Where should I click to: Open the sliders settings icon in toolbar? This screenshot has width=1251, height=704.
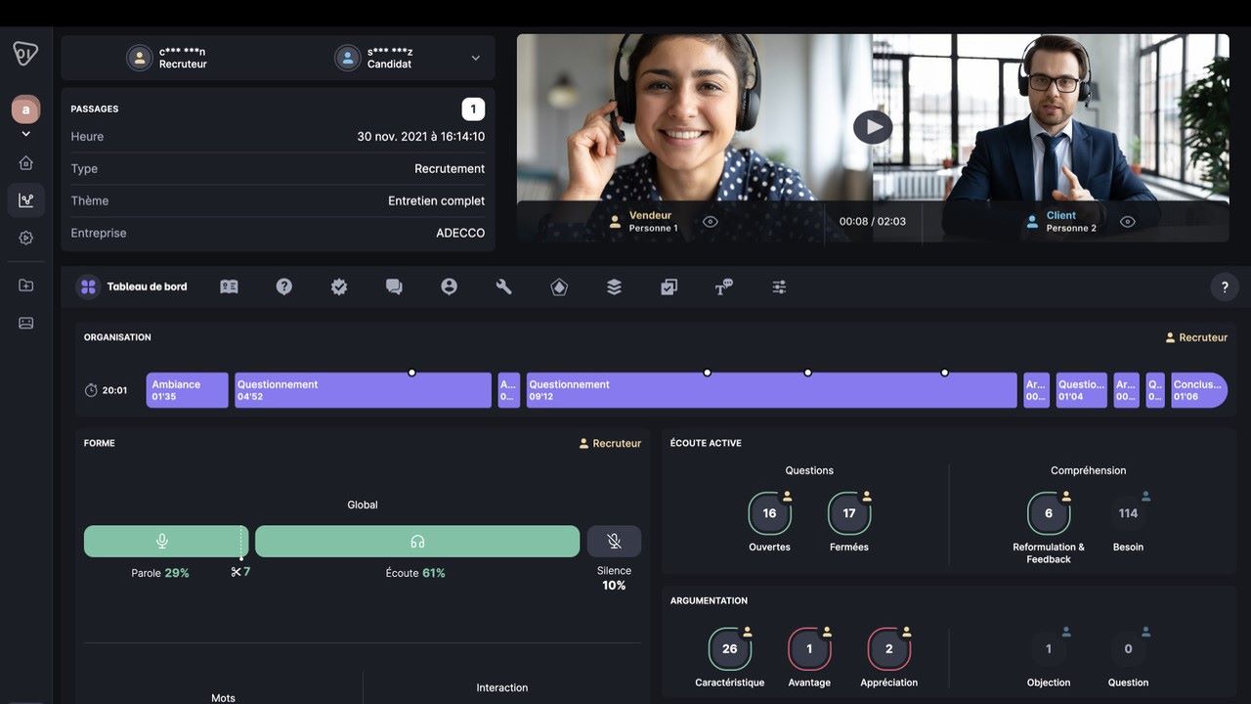click(x=779, y=286)
